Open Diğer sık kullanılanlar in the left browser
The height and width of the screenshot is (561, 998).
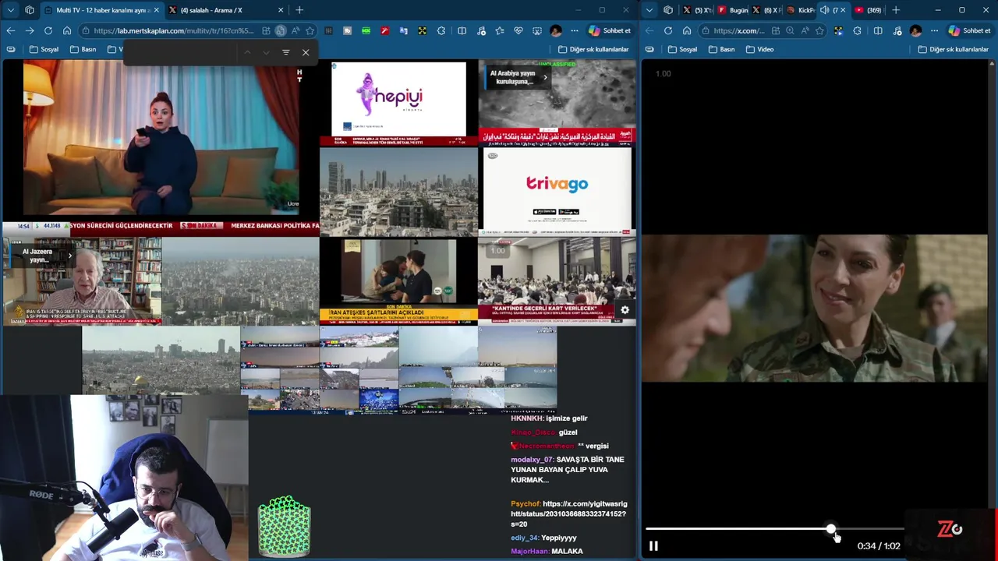(x=593, y=49)
